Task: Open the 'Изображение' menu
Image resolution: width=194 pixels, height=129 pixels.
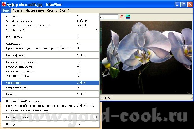Action: click(x=35, y=10)
